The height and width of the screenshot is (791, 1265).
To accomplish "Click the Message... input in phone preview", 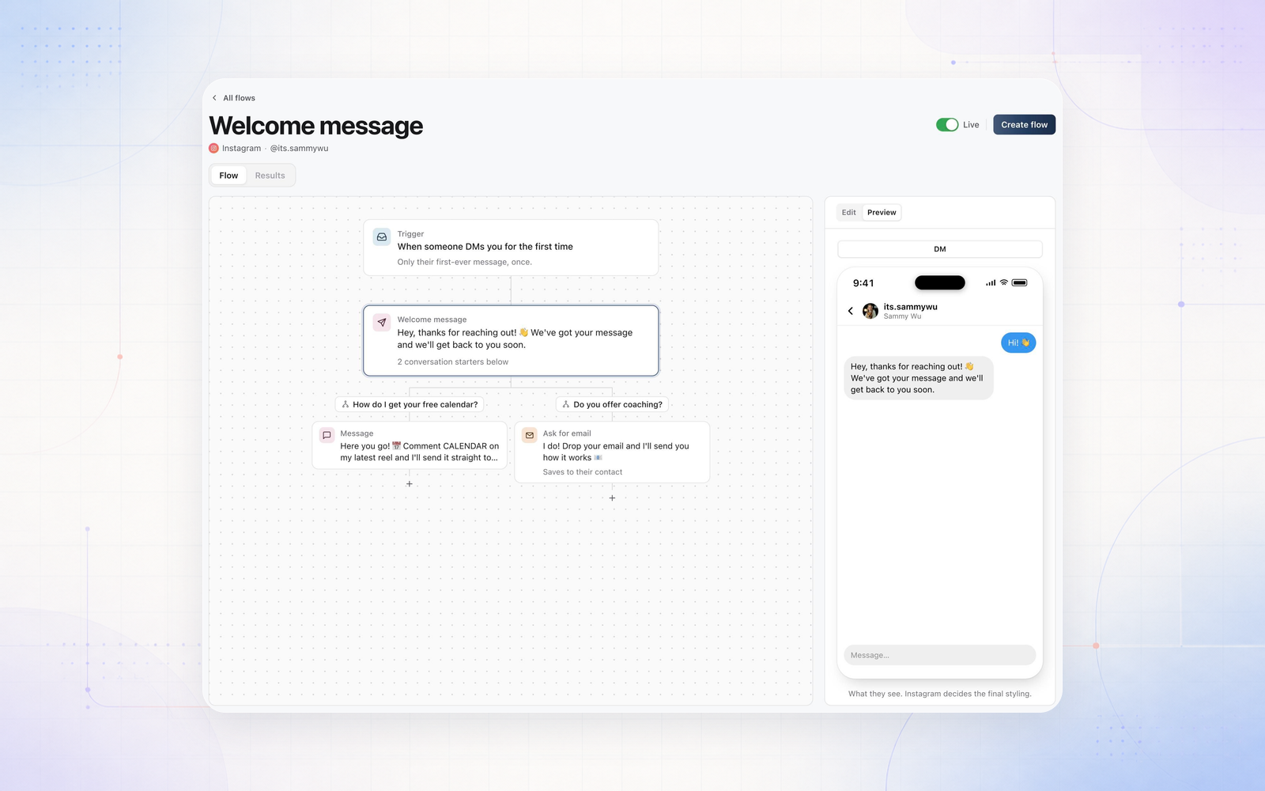I will pos(939,655).
